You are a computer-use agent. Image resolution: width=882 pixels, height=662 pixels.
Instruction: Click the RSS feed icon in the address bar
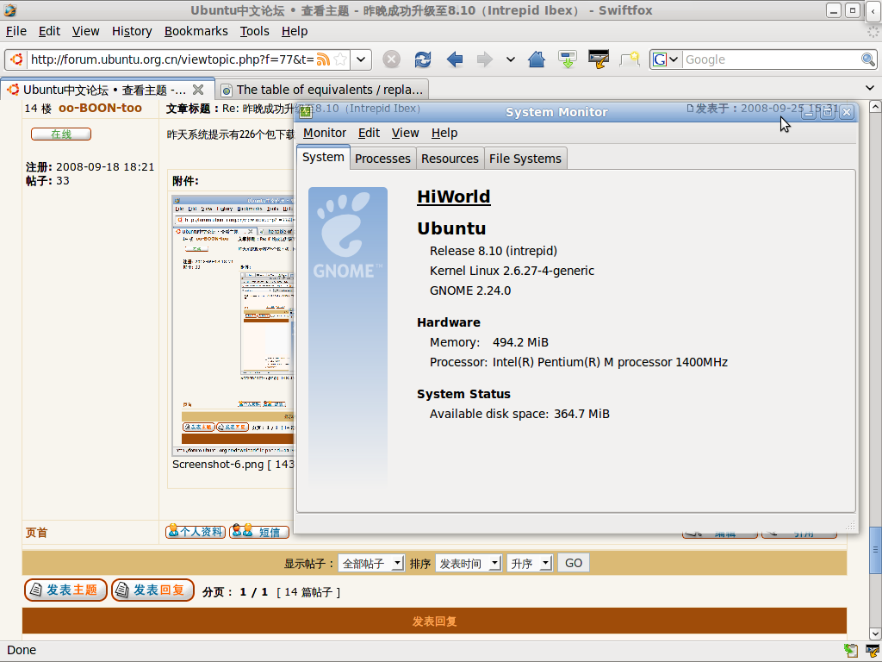[323, 59]
